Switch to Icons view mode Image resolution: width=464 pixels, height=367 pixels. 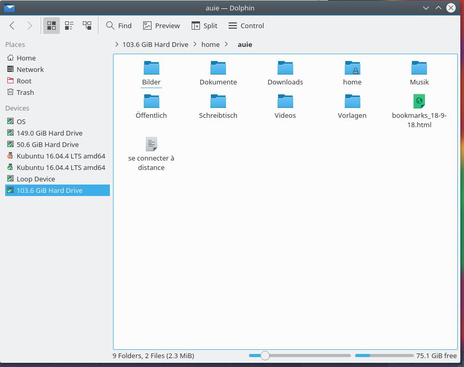pos(52,26)
